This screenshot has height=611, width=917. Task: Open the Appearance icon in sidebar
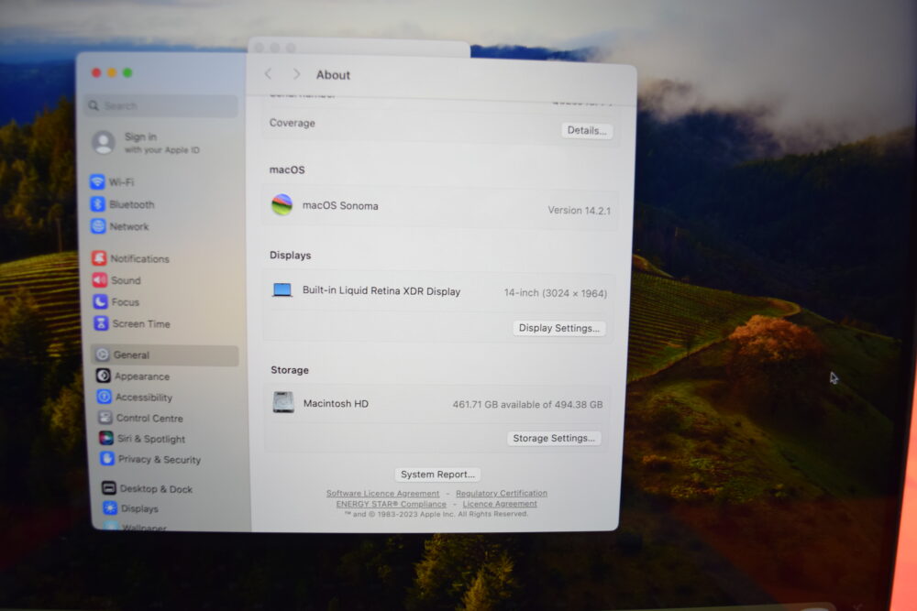tap(104, 376)
